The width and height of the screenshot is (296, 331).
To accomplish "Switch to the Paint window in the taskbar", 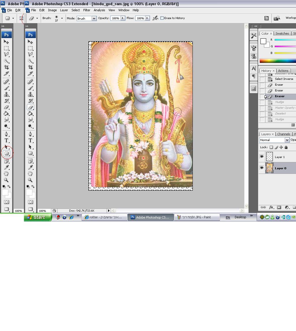I will 197,217.
